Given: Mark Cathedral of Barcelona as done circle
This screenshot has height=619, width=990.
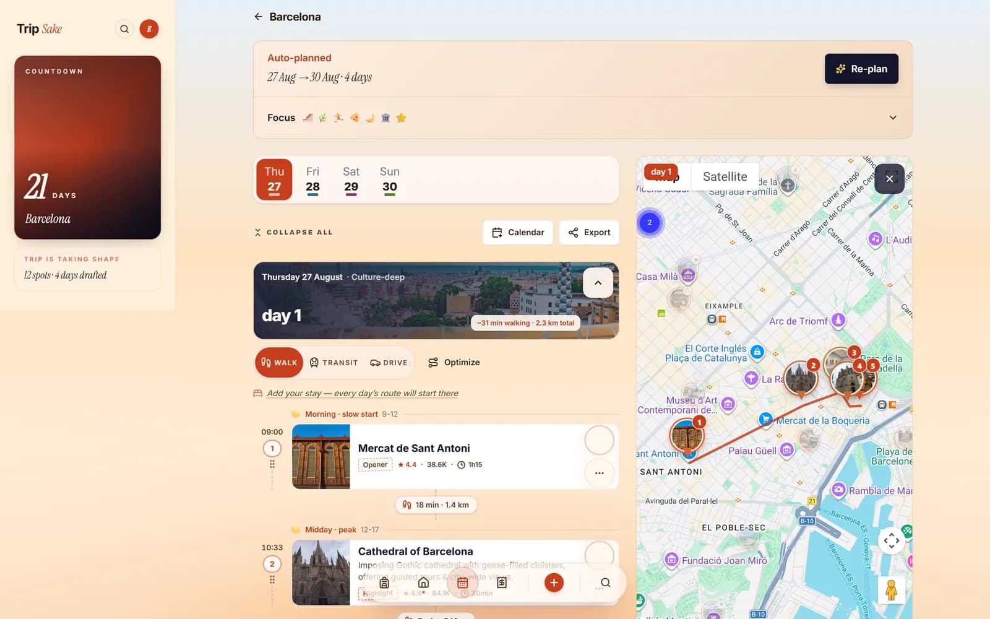Looking at the screenshot, I should click(x=599, y=555).
